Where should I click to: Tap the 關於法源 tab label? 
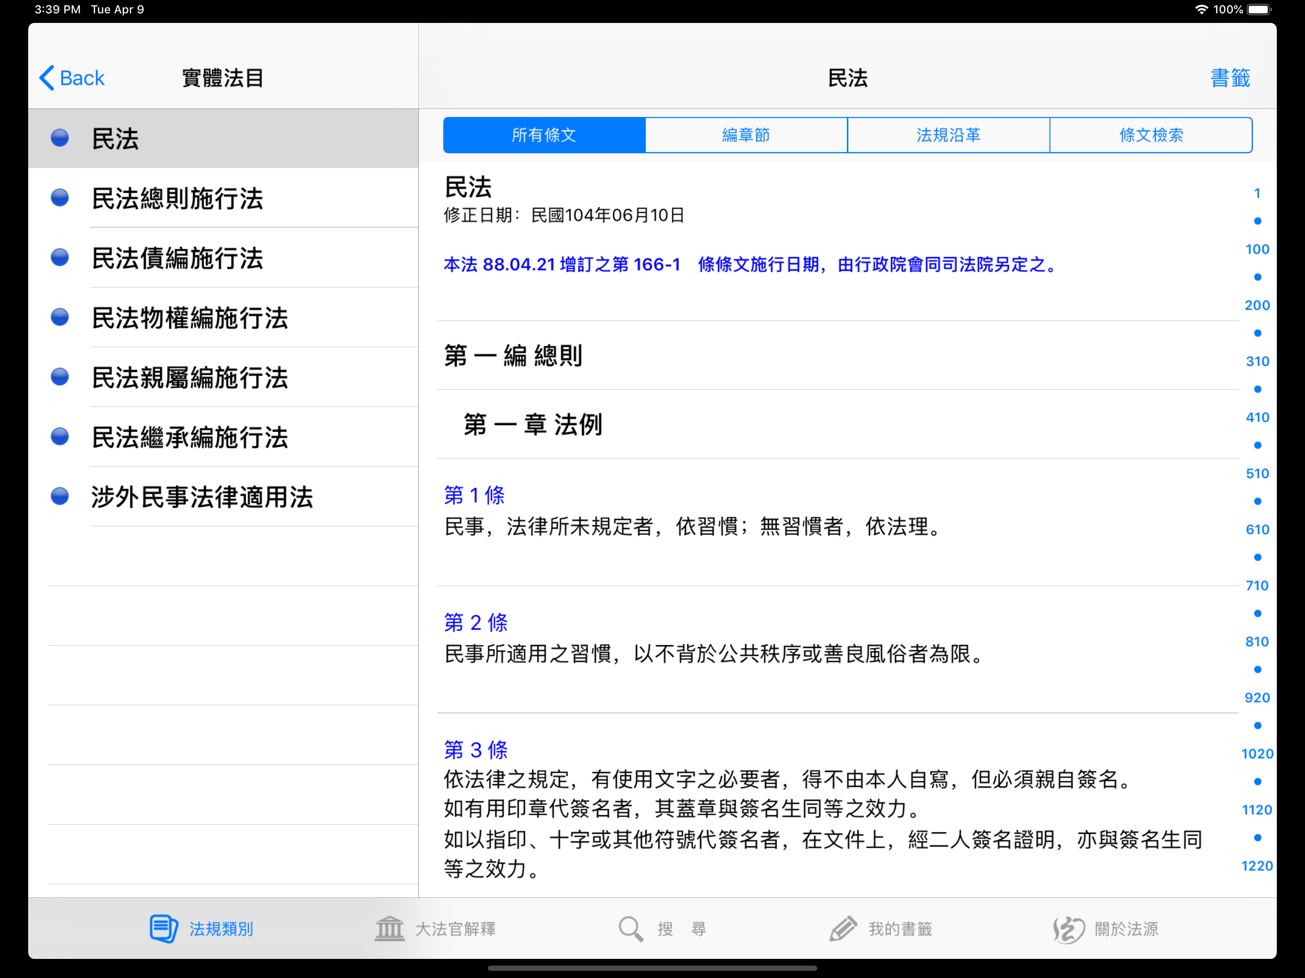point(1126,929)
